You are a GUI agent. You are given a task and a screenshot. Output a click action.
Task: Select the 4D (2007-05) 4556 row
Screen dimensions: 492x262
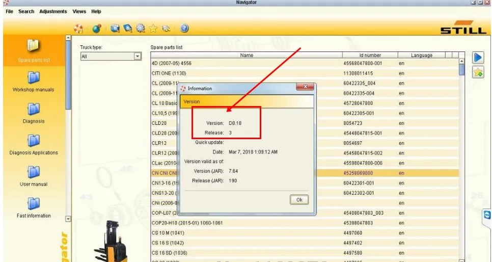305,63
